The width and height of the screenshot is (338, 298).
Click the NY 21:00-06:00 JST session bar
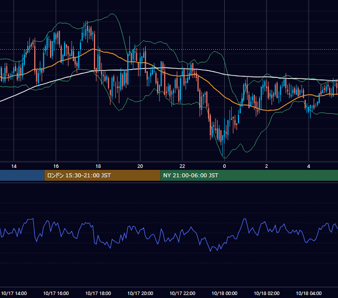tap(249, 175)
